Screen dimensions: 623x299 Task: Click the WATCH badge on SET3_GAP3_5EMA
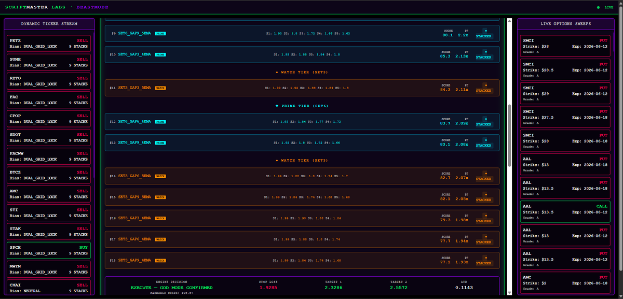160,88
